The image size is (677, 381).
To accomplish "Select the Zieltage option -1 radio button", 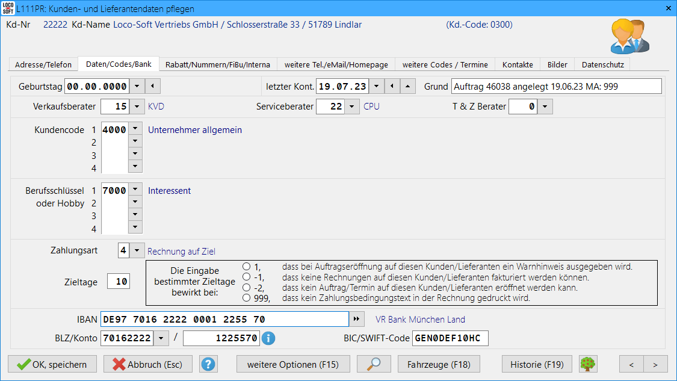I will coord(247,276).
